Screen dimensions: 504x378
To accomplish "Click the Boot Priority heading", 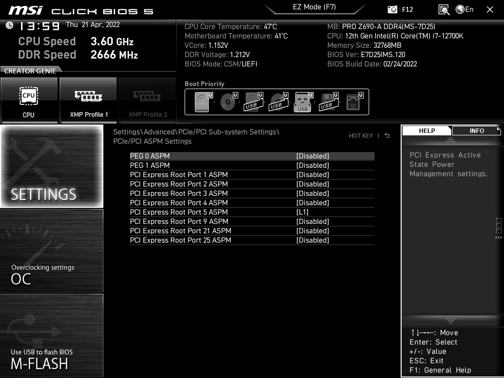I will point(204,84).
